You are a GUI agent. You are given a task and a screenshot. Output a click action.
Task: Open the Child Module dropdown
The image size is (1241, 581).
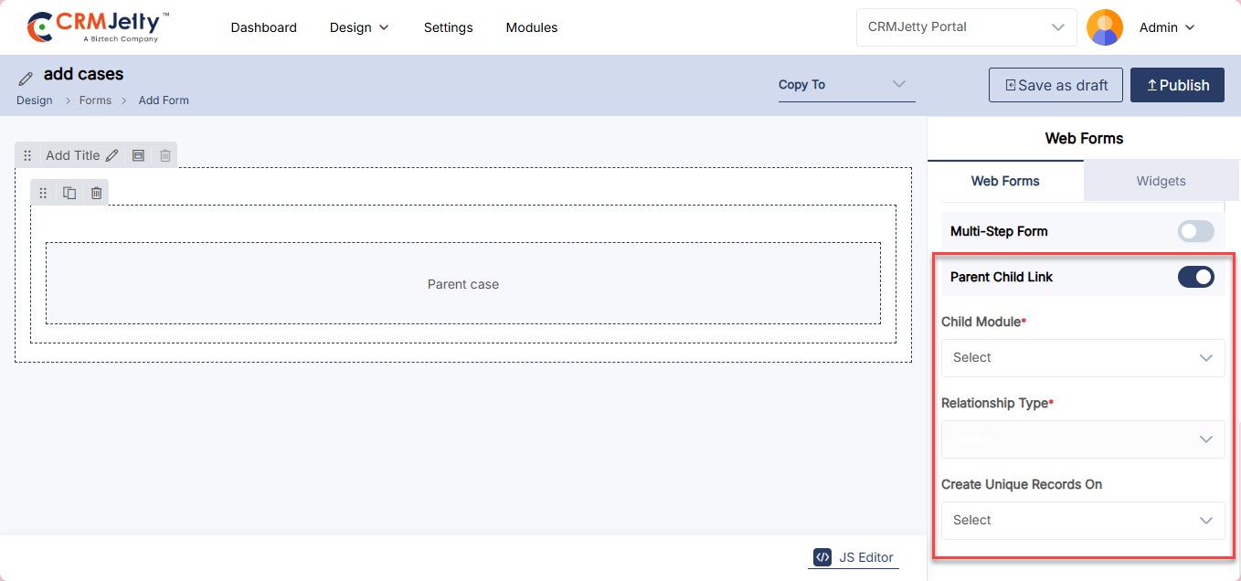1083,358
